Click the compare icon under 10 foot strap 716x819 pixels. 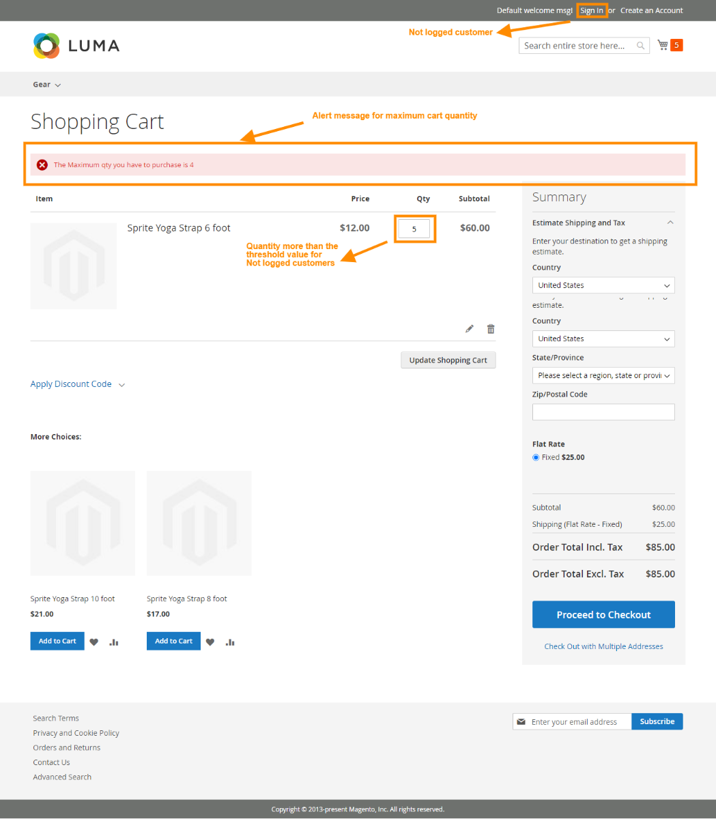[113, 642]
